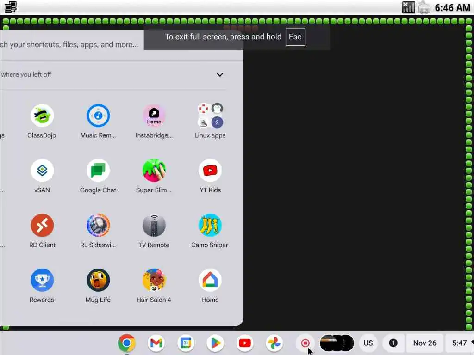474x355 pixels.
Task: Launch the RD Client app
Action: tap(42, 225)
